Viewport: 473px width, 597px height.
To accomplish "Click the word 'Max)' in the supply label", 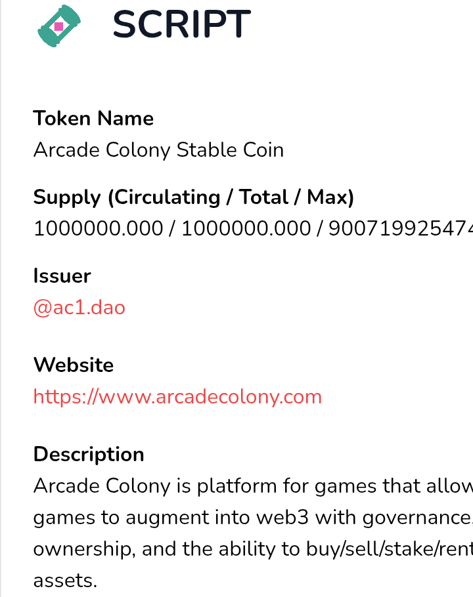I will click(330, 197).
